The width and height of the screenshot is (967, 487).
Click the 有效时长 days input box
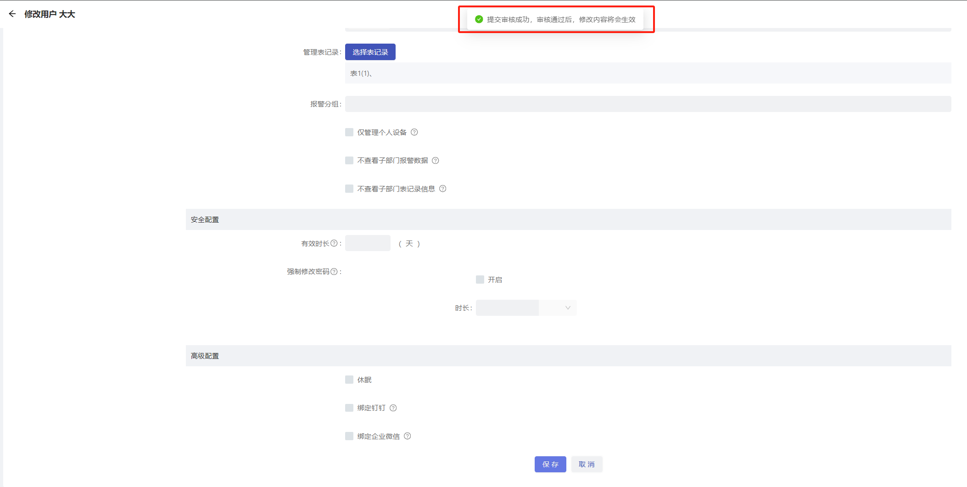368,243
